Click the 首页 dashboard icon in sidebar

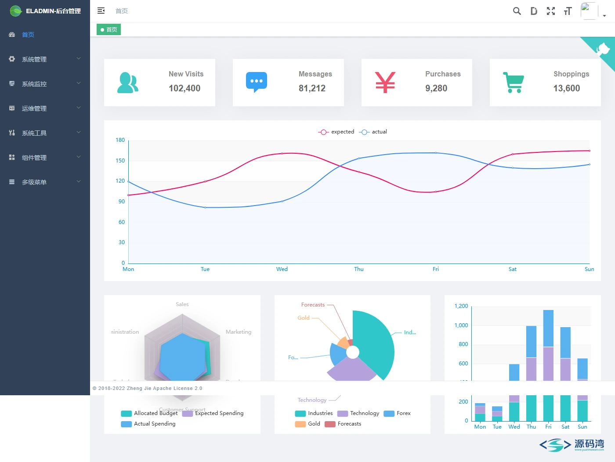(x=12, y=34)
